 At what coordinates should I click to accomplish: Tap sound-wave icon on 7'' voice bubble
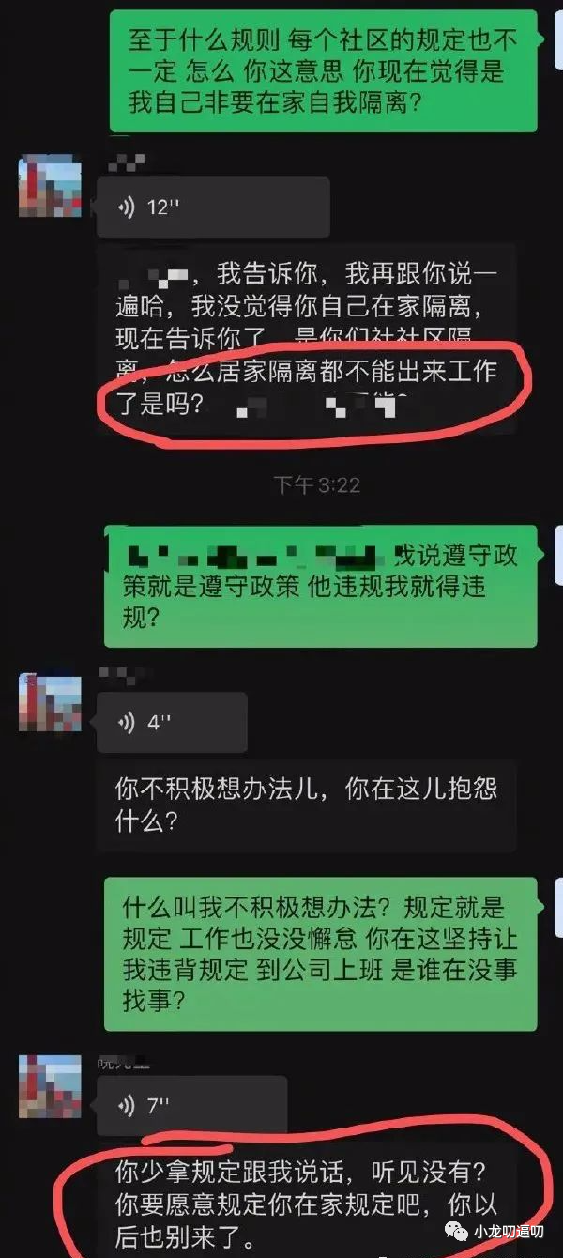coord(127,1106)
